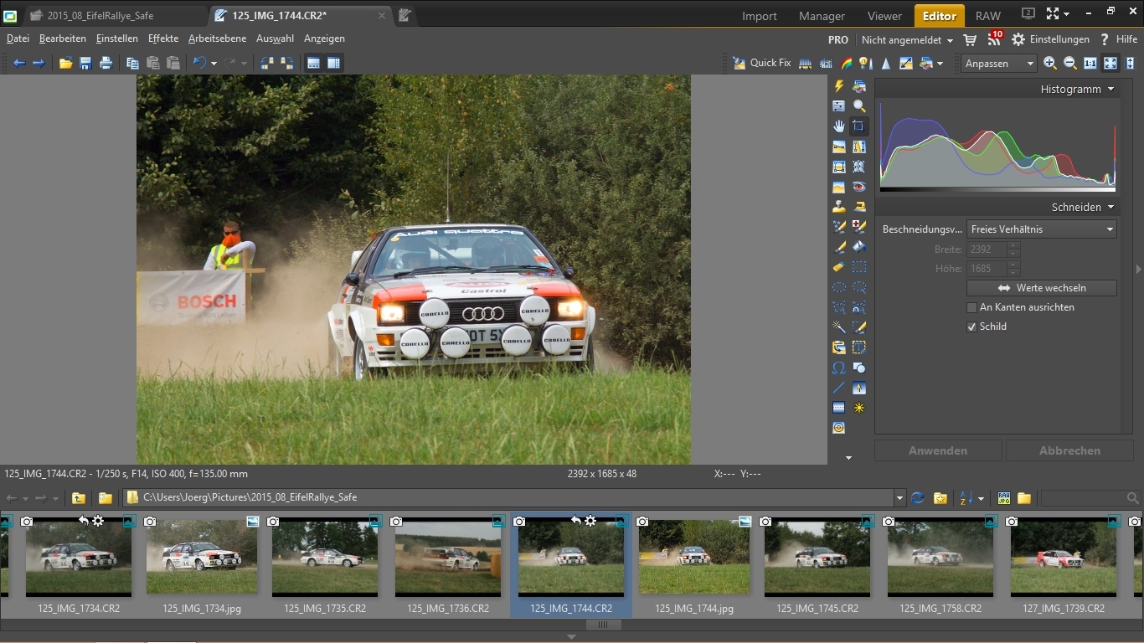
Task: Expand the Histogramm panel menu
Action: click(x=1111, y=89)
